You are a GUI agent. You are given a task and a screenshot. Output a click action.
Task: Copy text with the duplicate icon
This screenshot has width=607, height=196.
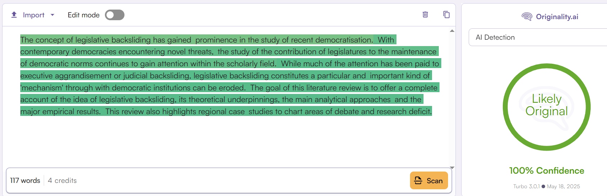[x=446, y=15]
